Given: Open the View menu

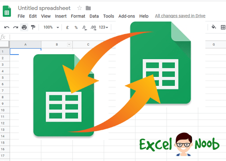Looking at the screenshot, I should [x=46, y=16].
